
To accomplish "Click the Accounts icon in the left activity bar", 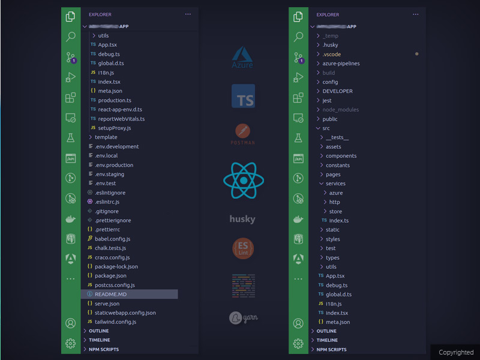I will (x=71, y=323).
